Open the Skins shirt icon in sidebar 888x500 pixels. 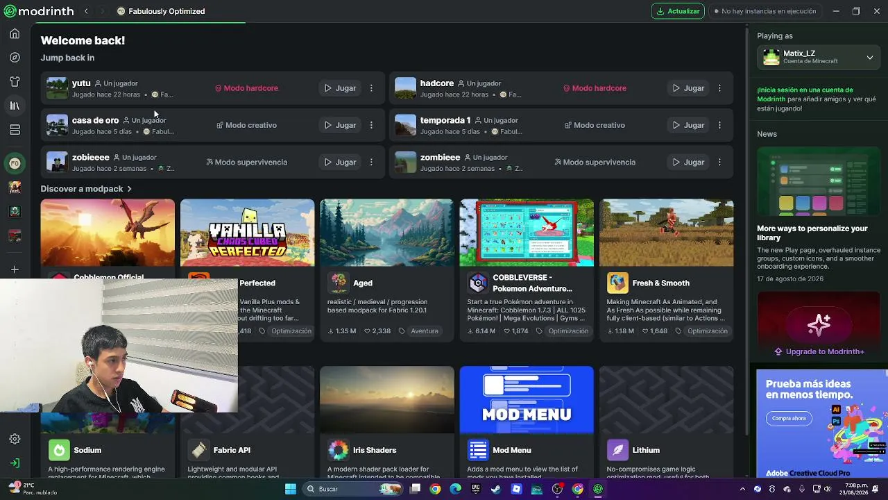pyautogui.click(x=15, y=82)
